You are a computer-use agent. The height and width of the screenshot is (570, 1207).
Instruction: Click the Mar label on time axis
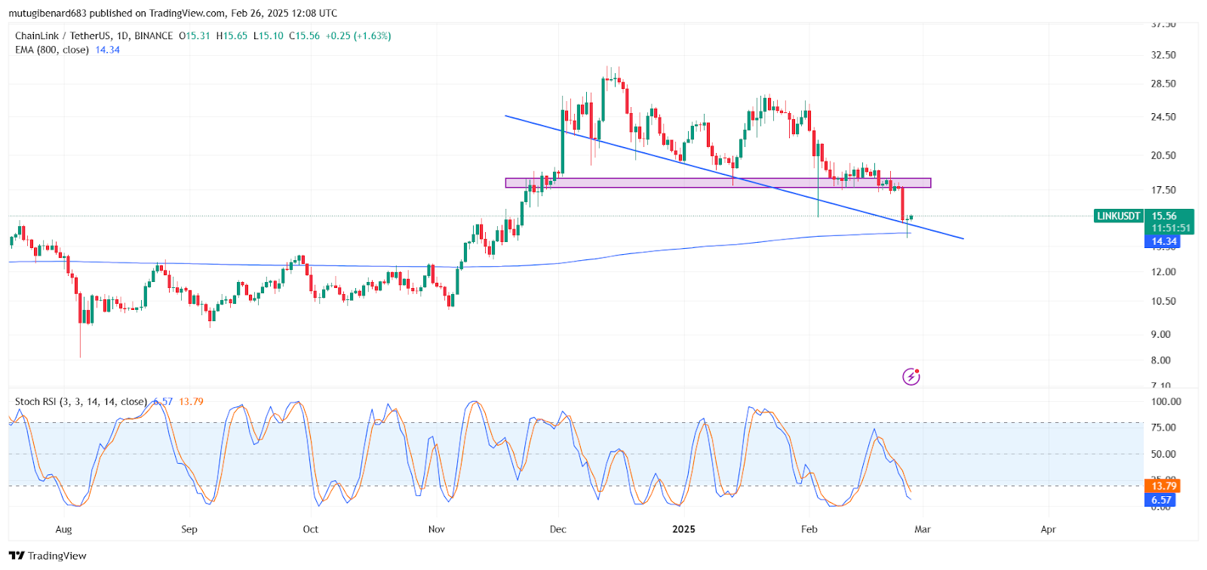click(x=923, y=529)
